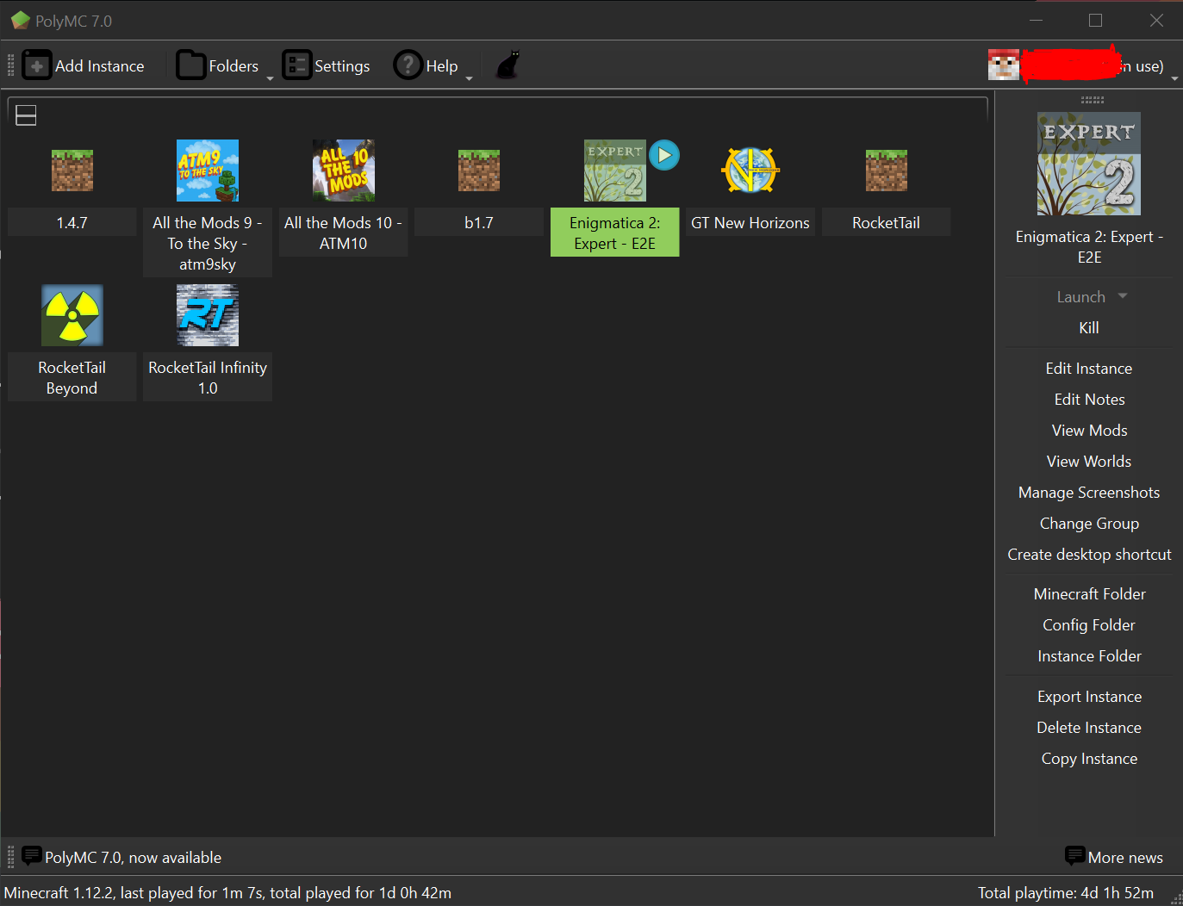Click the side panel grip handle

coord(1093,100)
